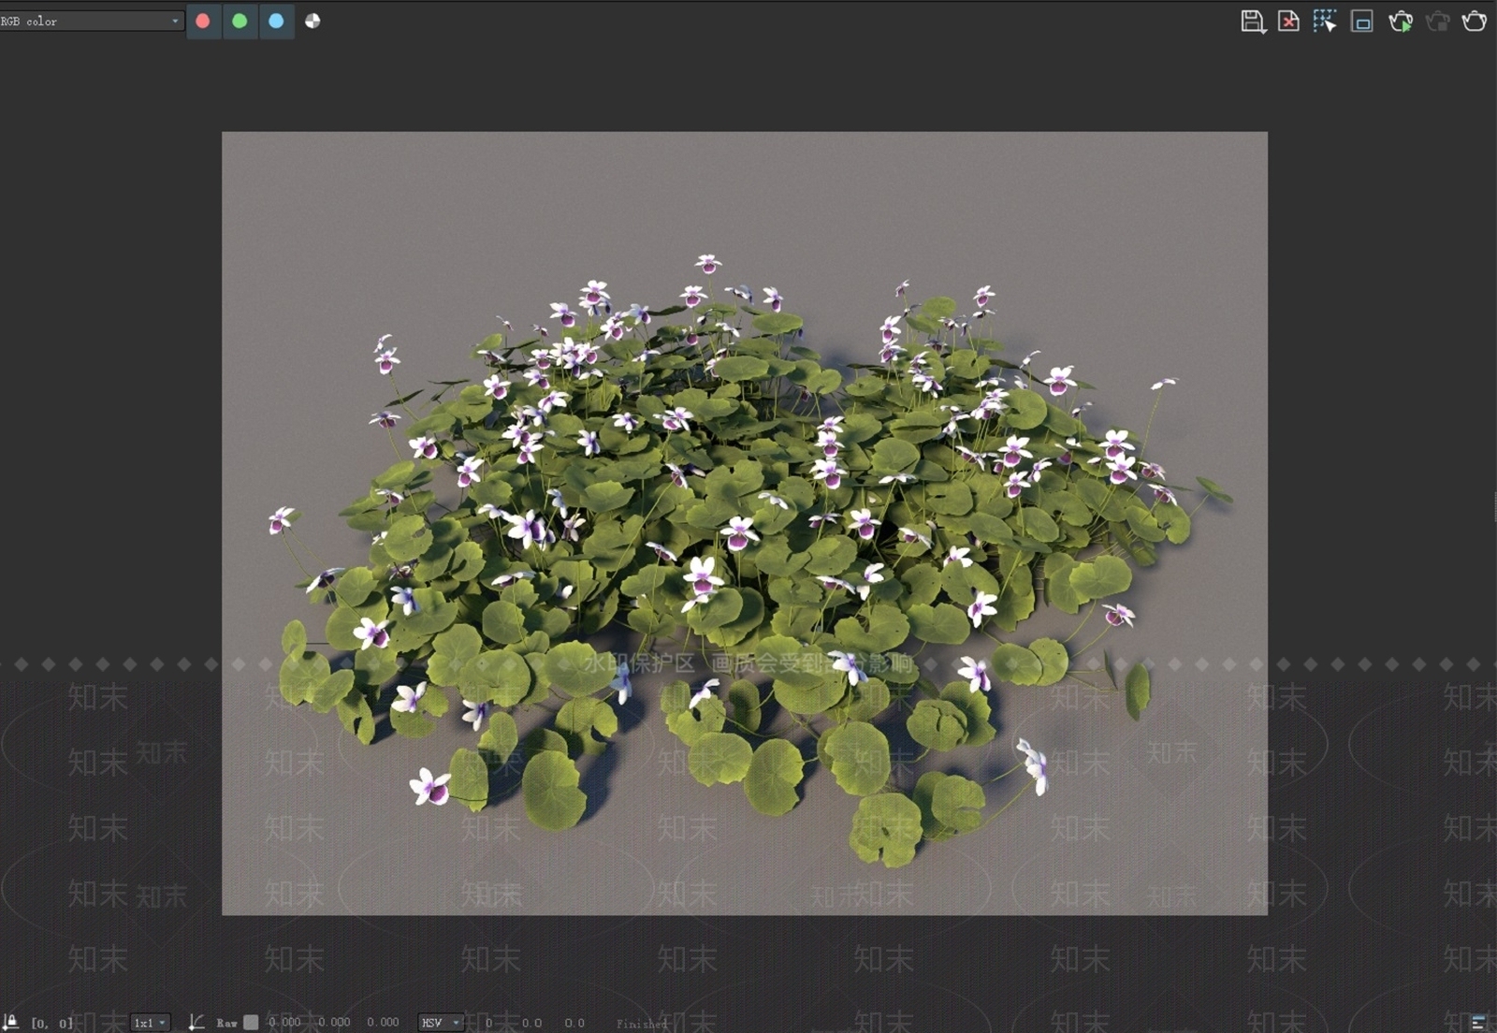Screen dimensions: 1497x1033
Task: Select the region render selection tool
Action: tap(1326, 21)
